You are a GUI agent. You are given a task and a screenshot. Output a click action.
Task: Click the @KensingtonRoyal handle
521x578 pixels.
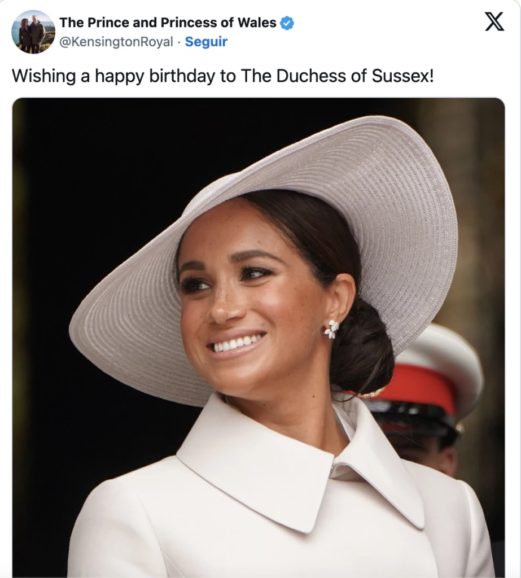pos(116,42)
